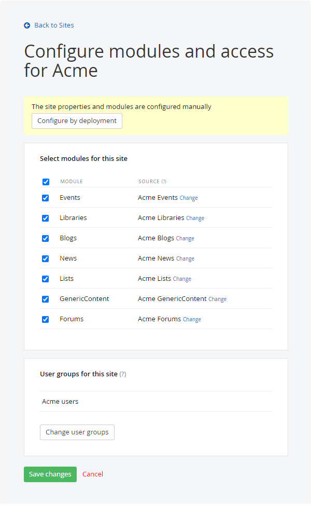This screenshot has width=311, height=505.
Task: Disable the Blogs module checkbox
Action: coord(46,238)
